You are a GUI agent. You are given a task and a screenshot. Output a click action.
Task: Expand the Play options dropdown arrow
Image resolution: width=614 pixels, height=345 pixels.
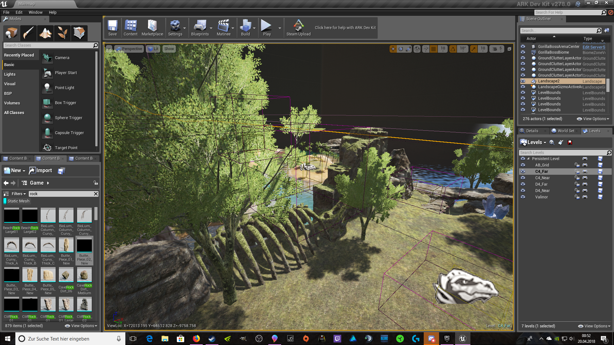coord(279,28)
